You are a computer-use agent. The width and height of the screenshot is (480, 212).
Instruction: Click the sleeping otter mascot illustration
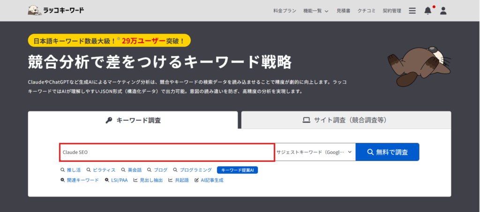(420, 67)
